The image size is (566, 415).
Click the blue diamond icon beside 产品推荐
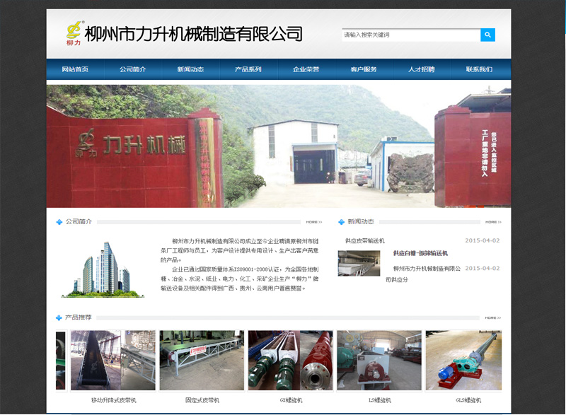click(x=58, y=318)
